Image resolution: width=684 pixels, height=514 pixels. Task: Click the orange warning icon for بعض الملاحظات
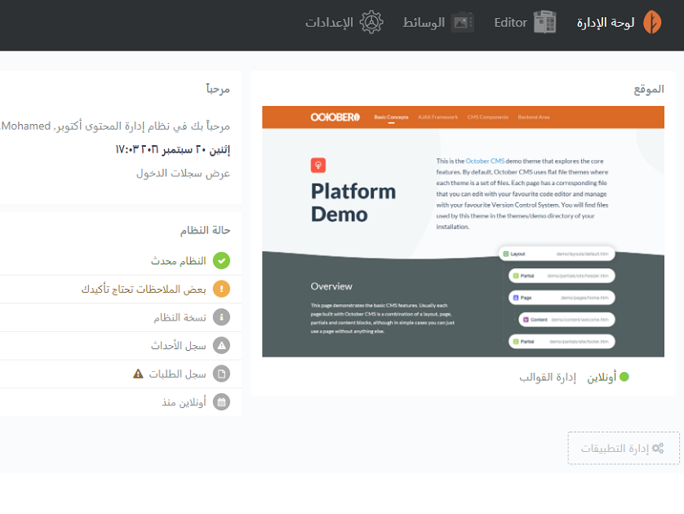[221, 289]
